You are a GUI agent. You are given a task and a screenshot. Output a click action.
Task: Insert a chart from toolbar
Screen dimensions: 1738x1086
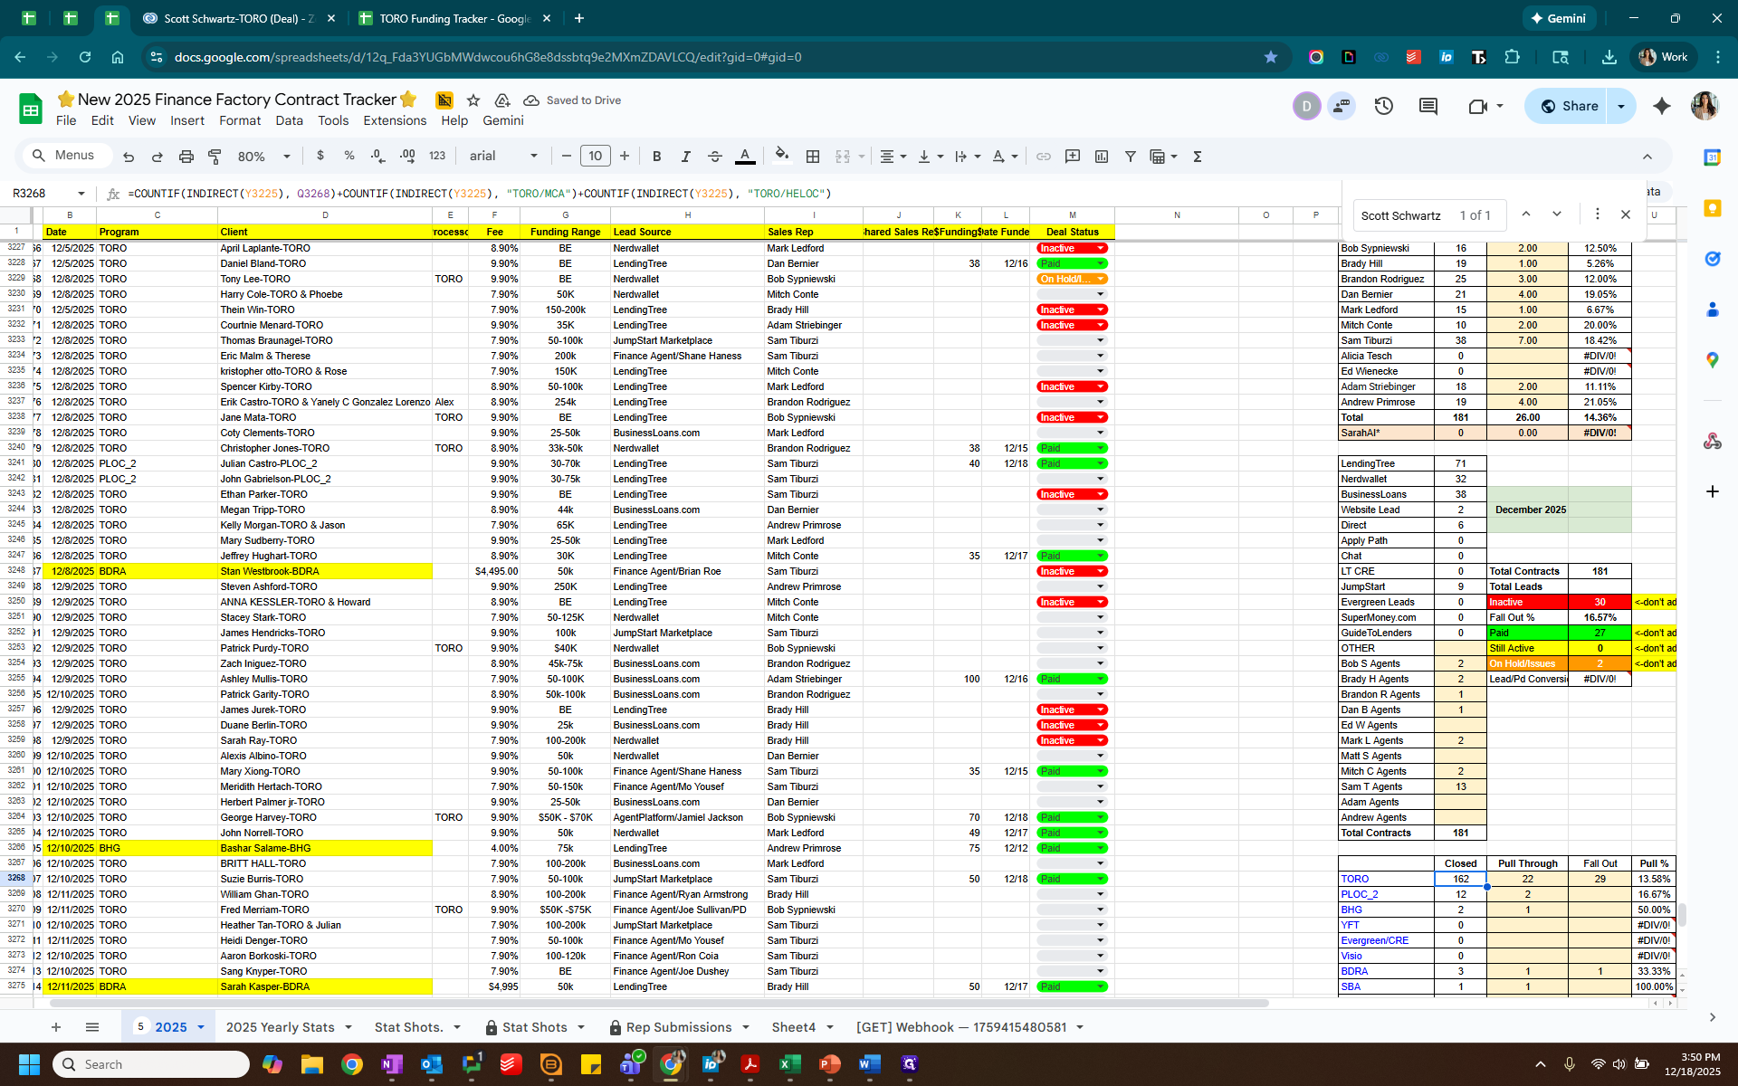coord(1102,157)
